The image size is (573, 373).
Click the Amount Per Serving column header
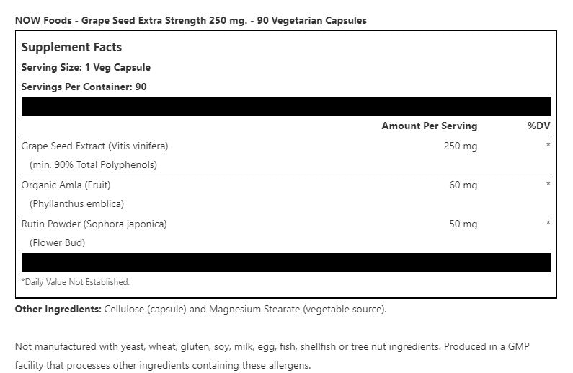(429, 126)
